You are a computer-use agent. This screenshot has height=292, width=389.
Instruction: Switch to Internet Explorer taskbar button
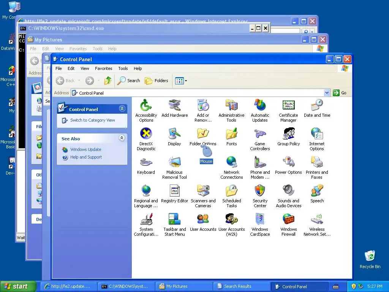pos(69,286)
